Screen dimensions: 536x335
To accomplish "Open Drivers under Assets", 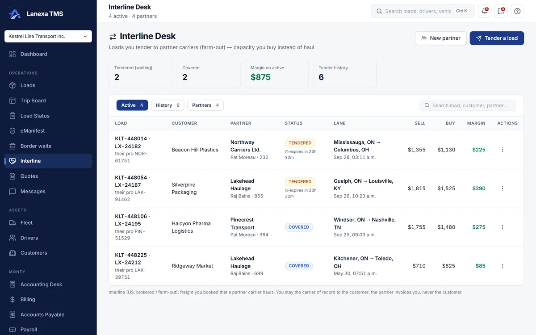I will point(48,238).
